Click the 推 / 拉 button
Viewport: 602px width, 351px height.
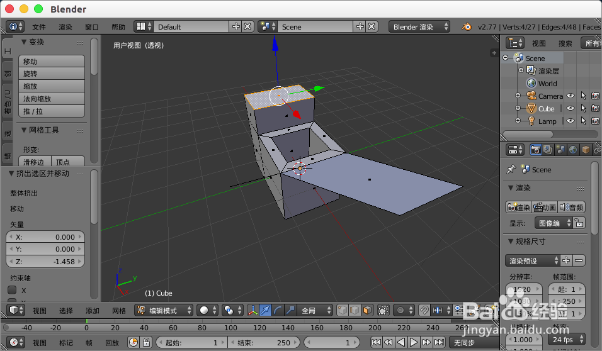(x=52, y=111)
